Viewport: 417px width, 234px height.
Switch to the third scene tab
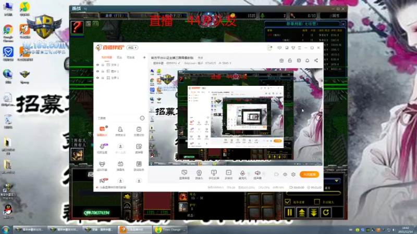click(131, 57)
